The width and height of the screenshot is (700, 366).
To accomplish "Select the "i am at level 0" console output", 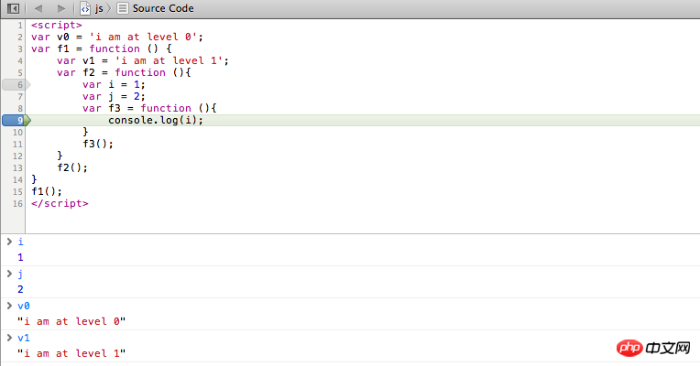I will 71,321.
